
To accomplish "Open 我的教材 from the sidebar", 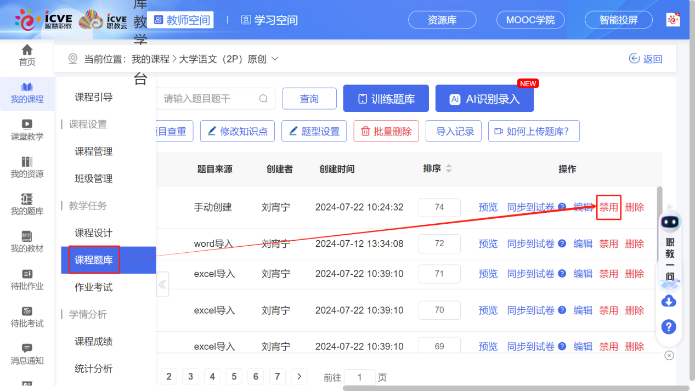I will [26, 240].
